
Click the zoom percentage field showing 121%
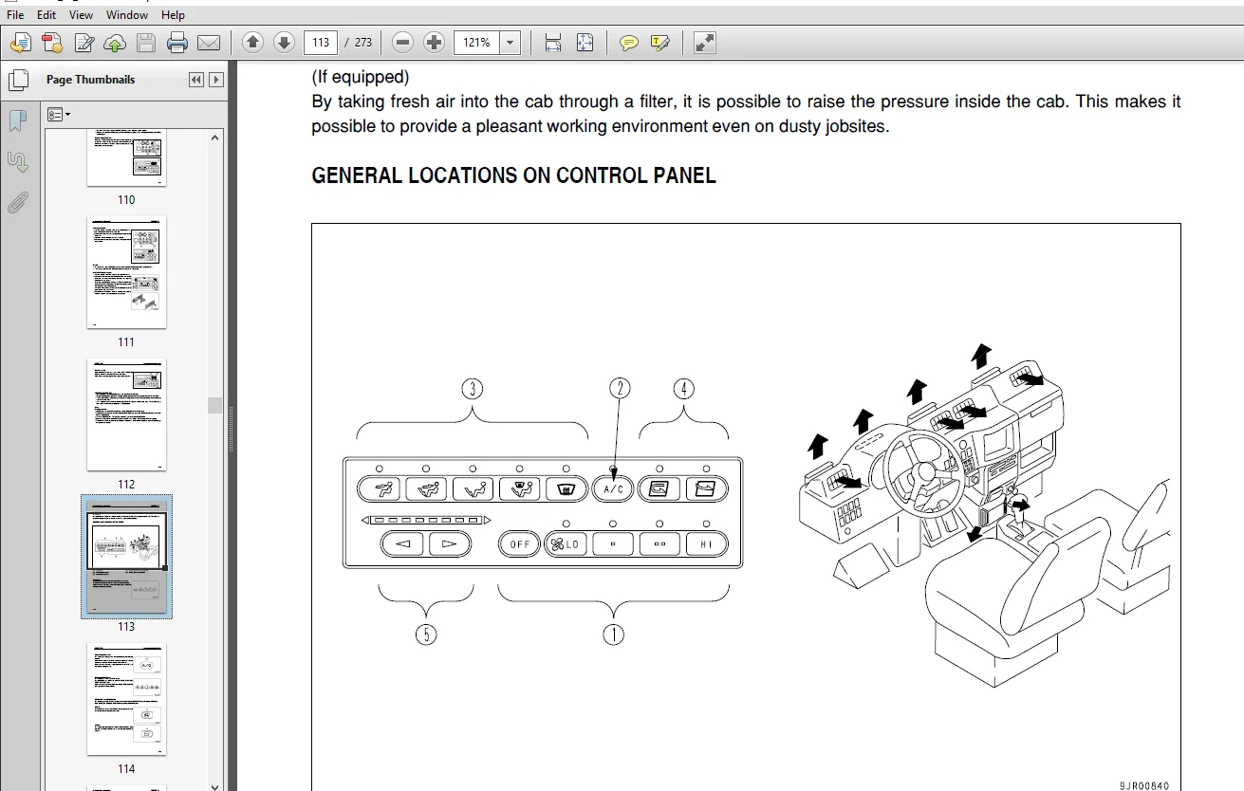coord(476,43)
